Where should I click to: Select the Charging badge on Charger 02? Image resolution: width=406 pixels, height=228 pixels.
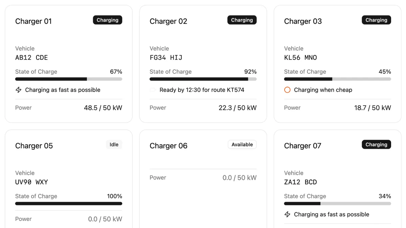242,20
